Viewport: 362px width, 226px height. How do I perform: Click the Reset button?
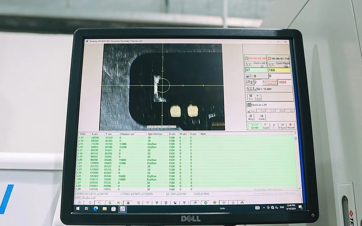[291, 126]
